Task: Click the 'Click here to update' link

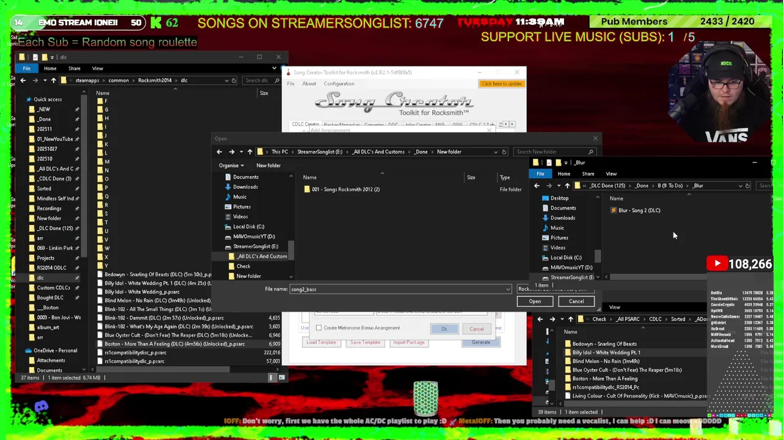Action: pyautogui.click(x=502, y=84)
